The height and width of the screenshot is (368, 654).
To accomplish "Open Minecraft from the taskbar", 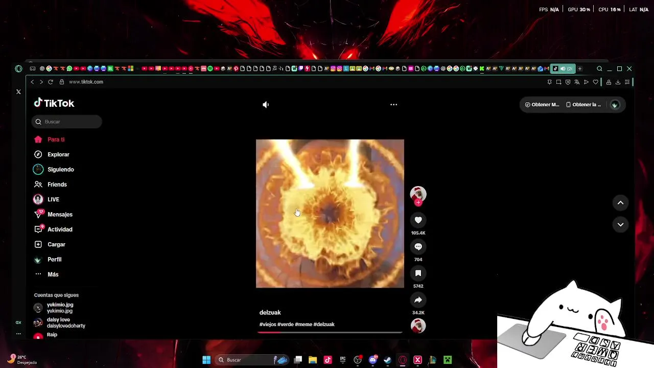I will (448, 360).
